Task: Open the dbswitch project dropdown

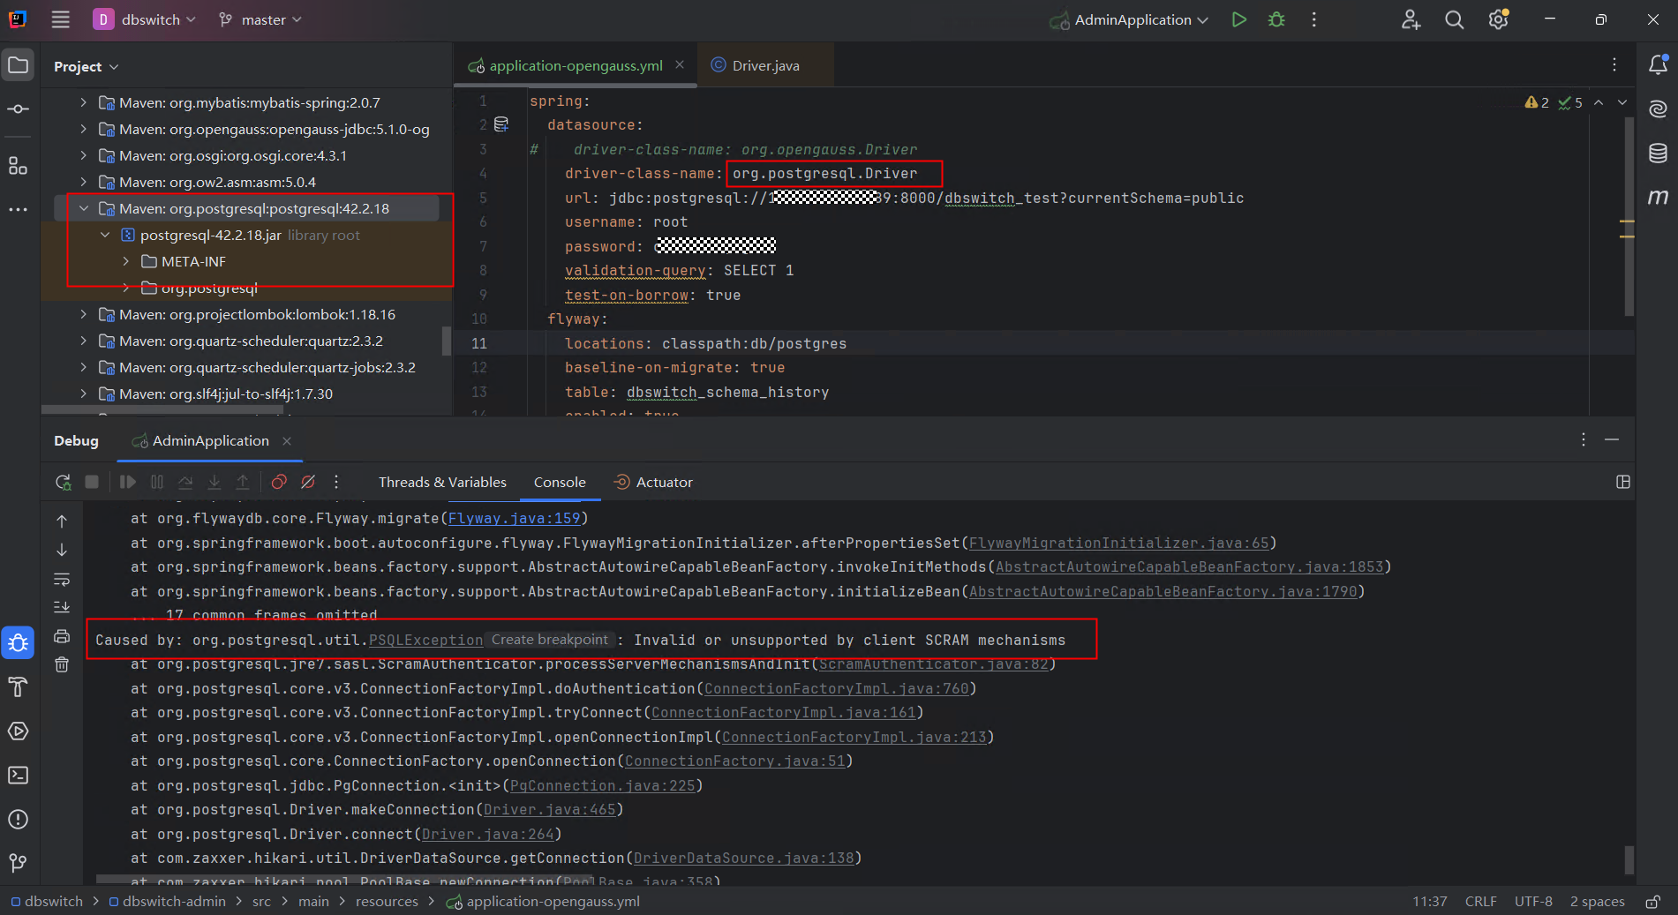Action: tap(145, 19)
